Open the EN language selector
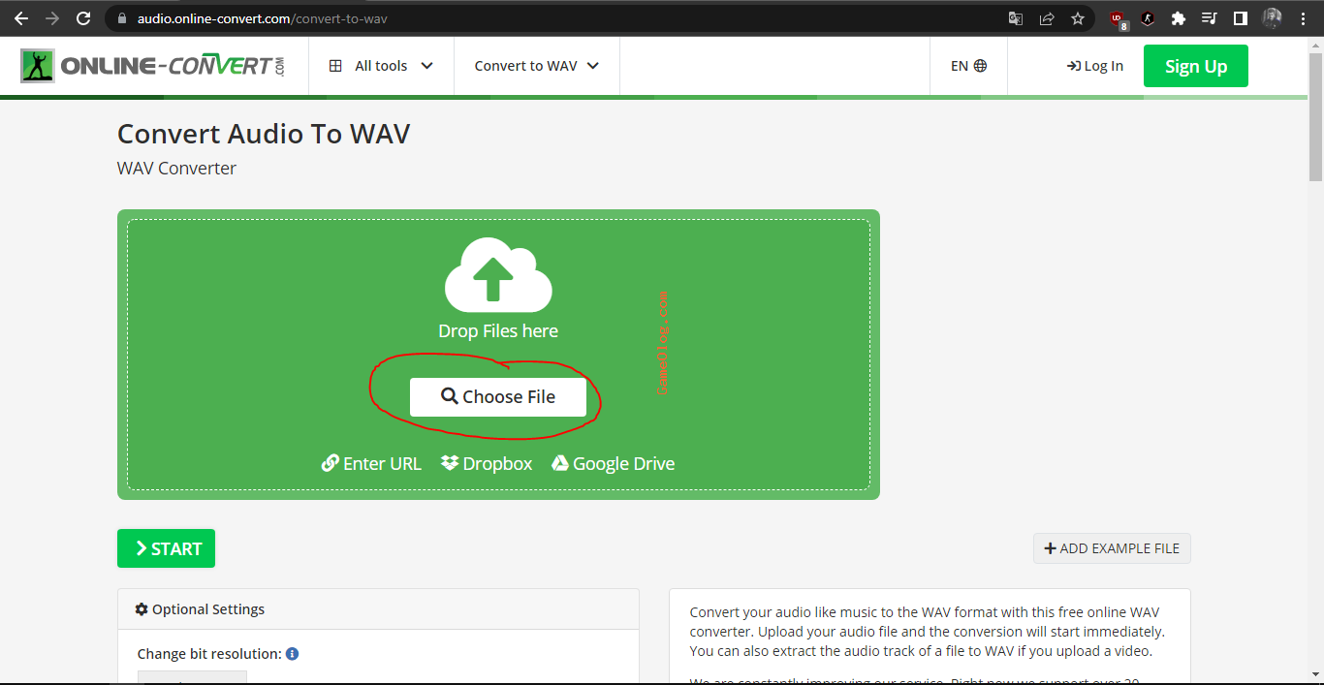The width and height of the screenshot is (1324, 685). [968, 66]
